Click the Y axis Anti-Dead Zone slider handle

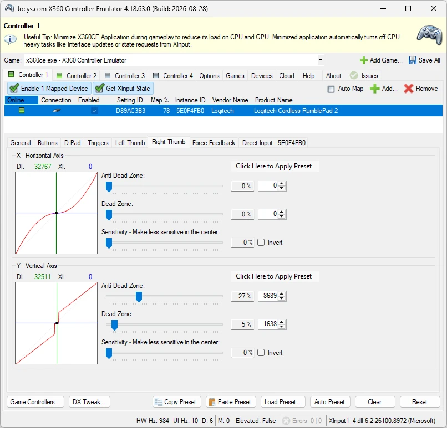click(x=139, y=297)
